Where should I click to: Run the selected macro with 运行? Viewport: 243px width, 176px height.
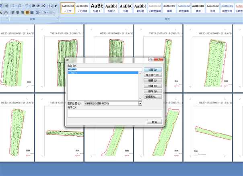pyautogui.click(x=153, y=70)
